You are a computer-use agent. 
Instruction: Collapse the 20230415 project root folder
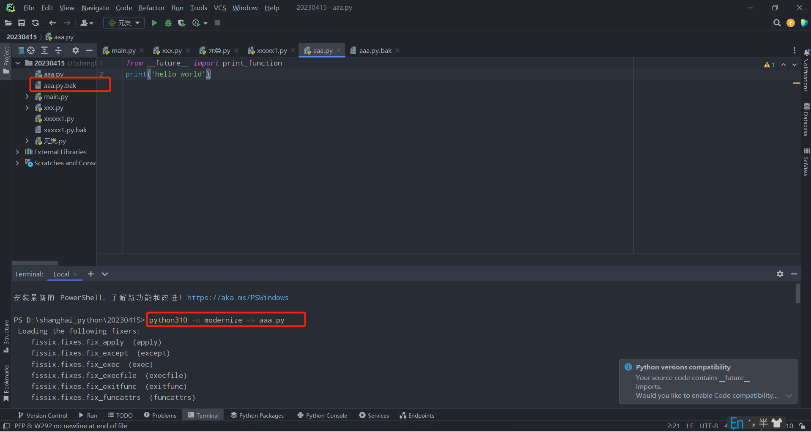18,63
